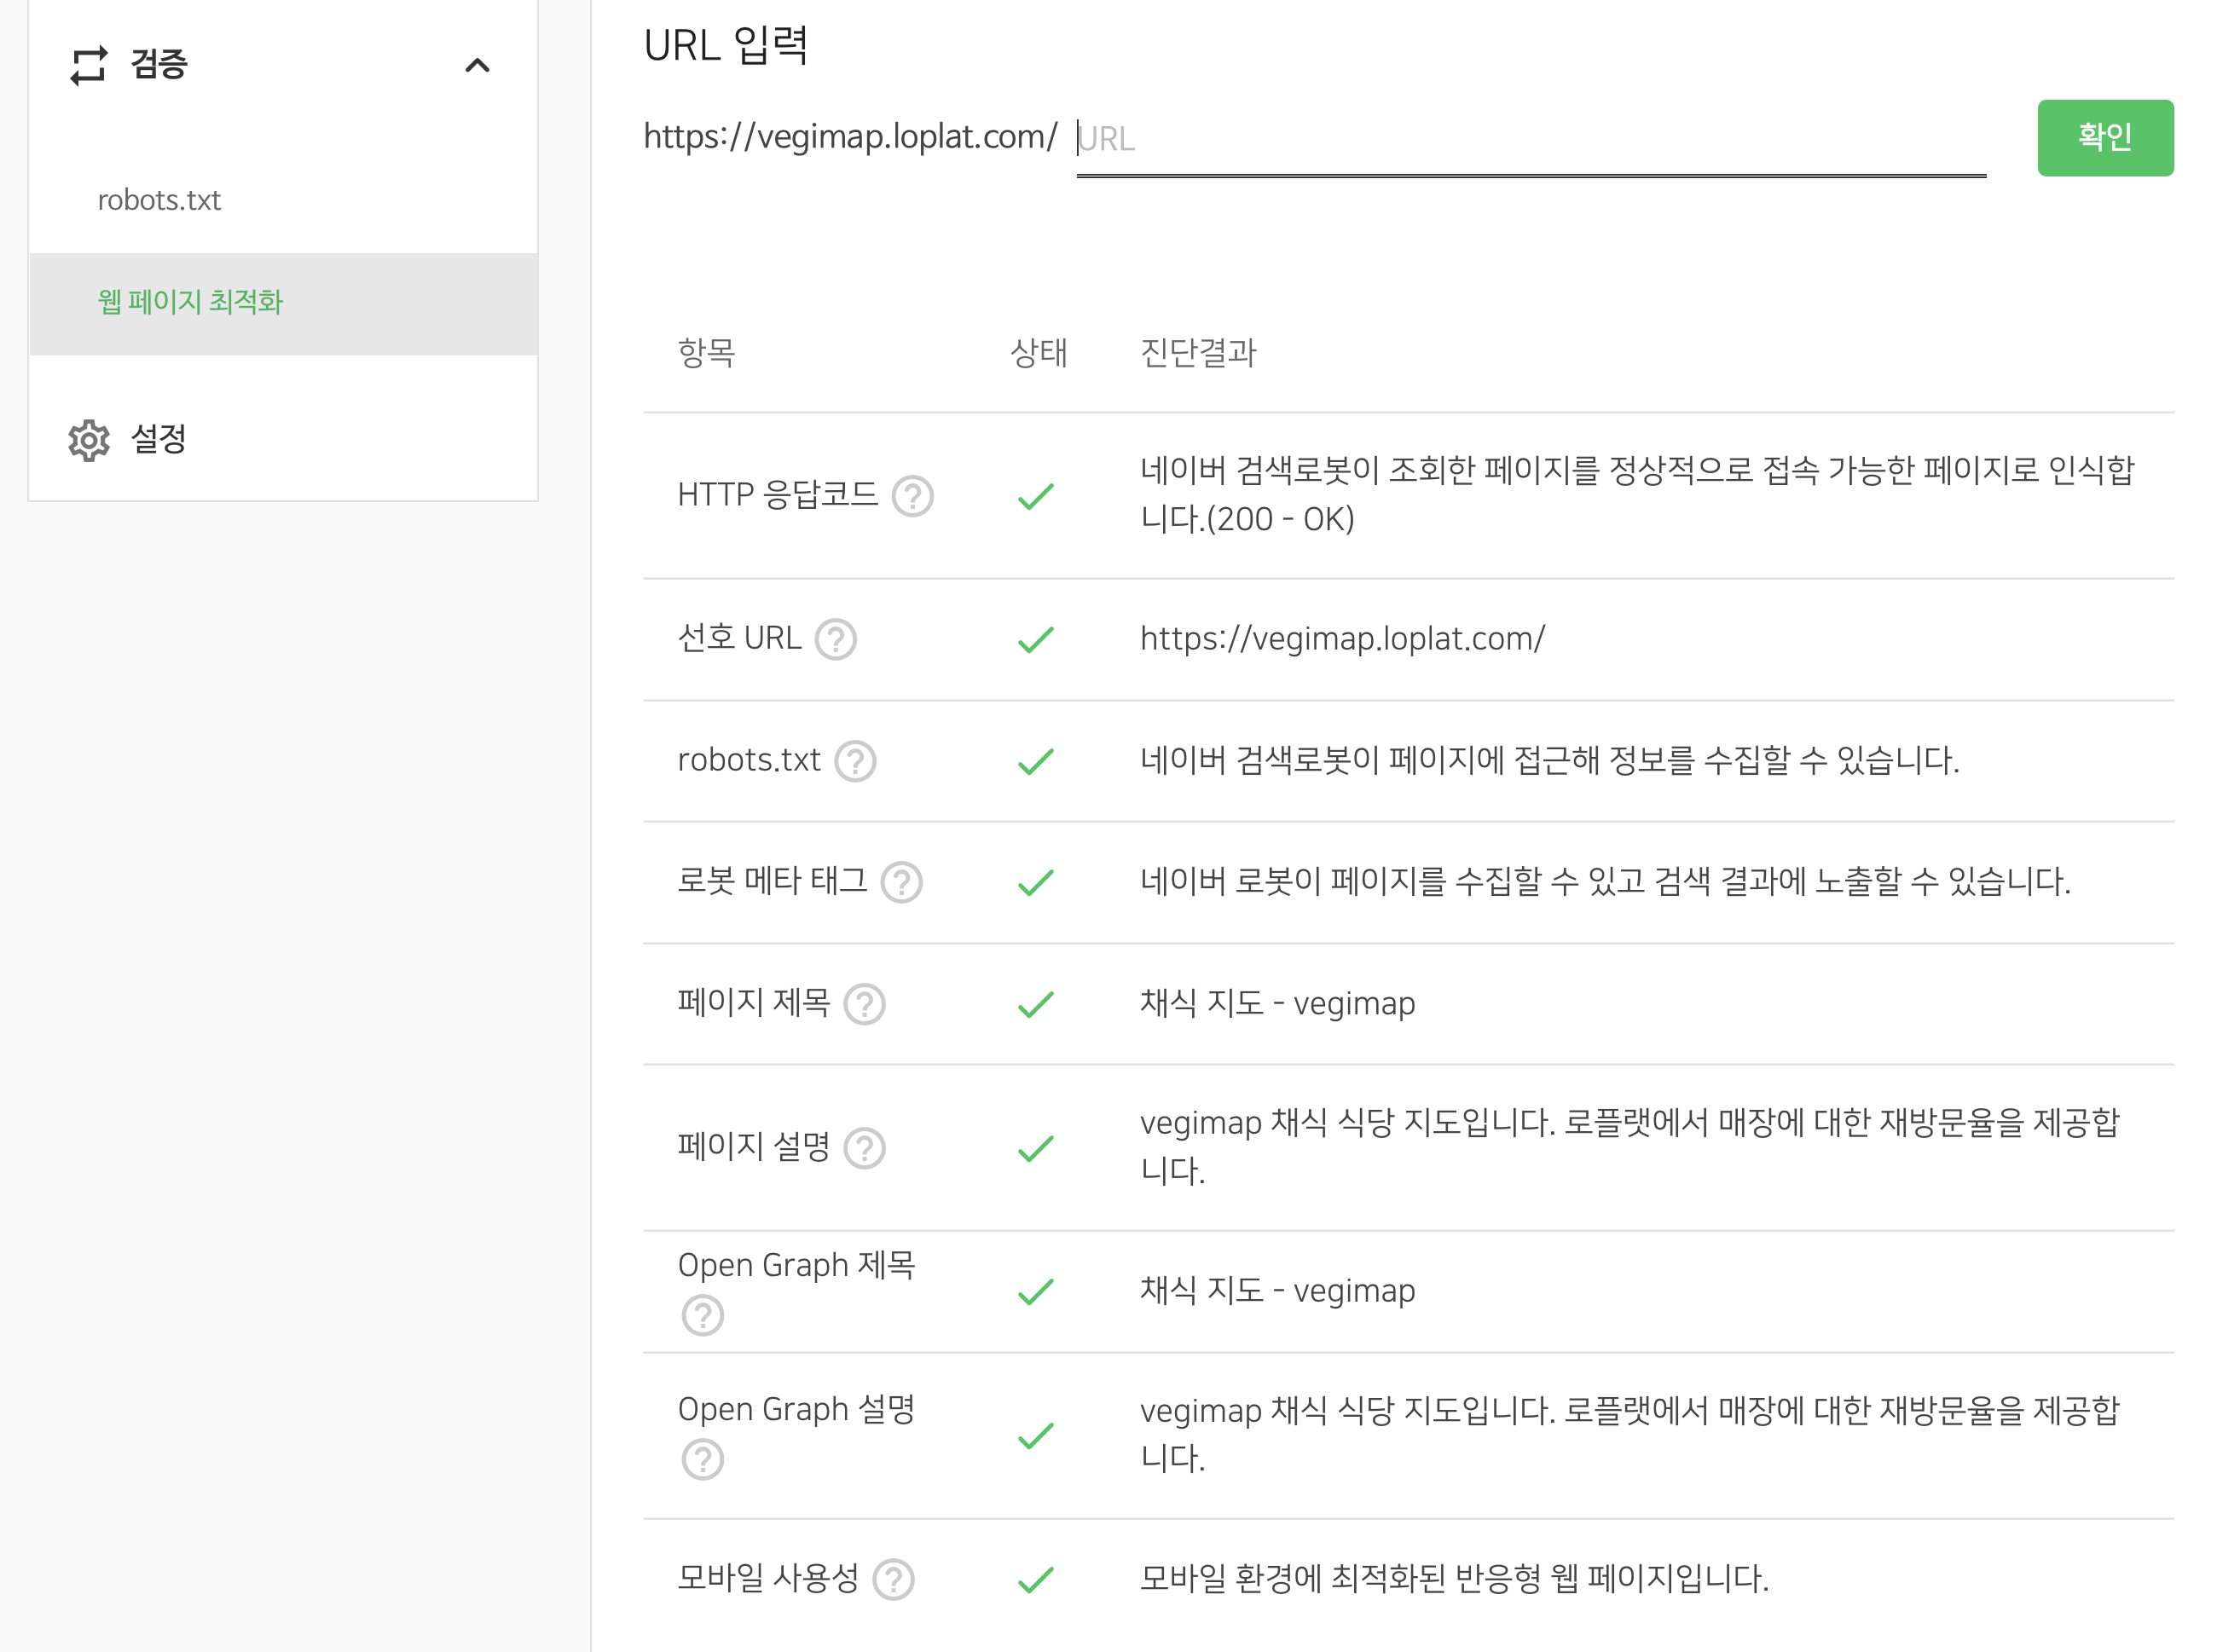The height and width of the screenshot is (1652, 2217).
Task: Select 웹 페이지 최적화 menu item
Action: point(190,302)
